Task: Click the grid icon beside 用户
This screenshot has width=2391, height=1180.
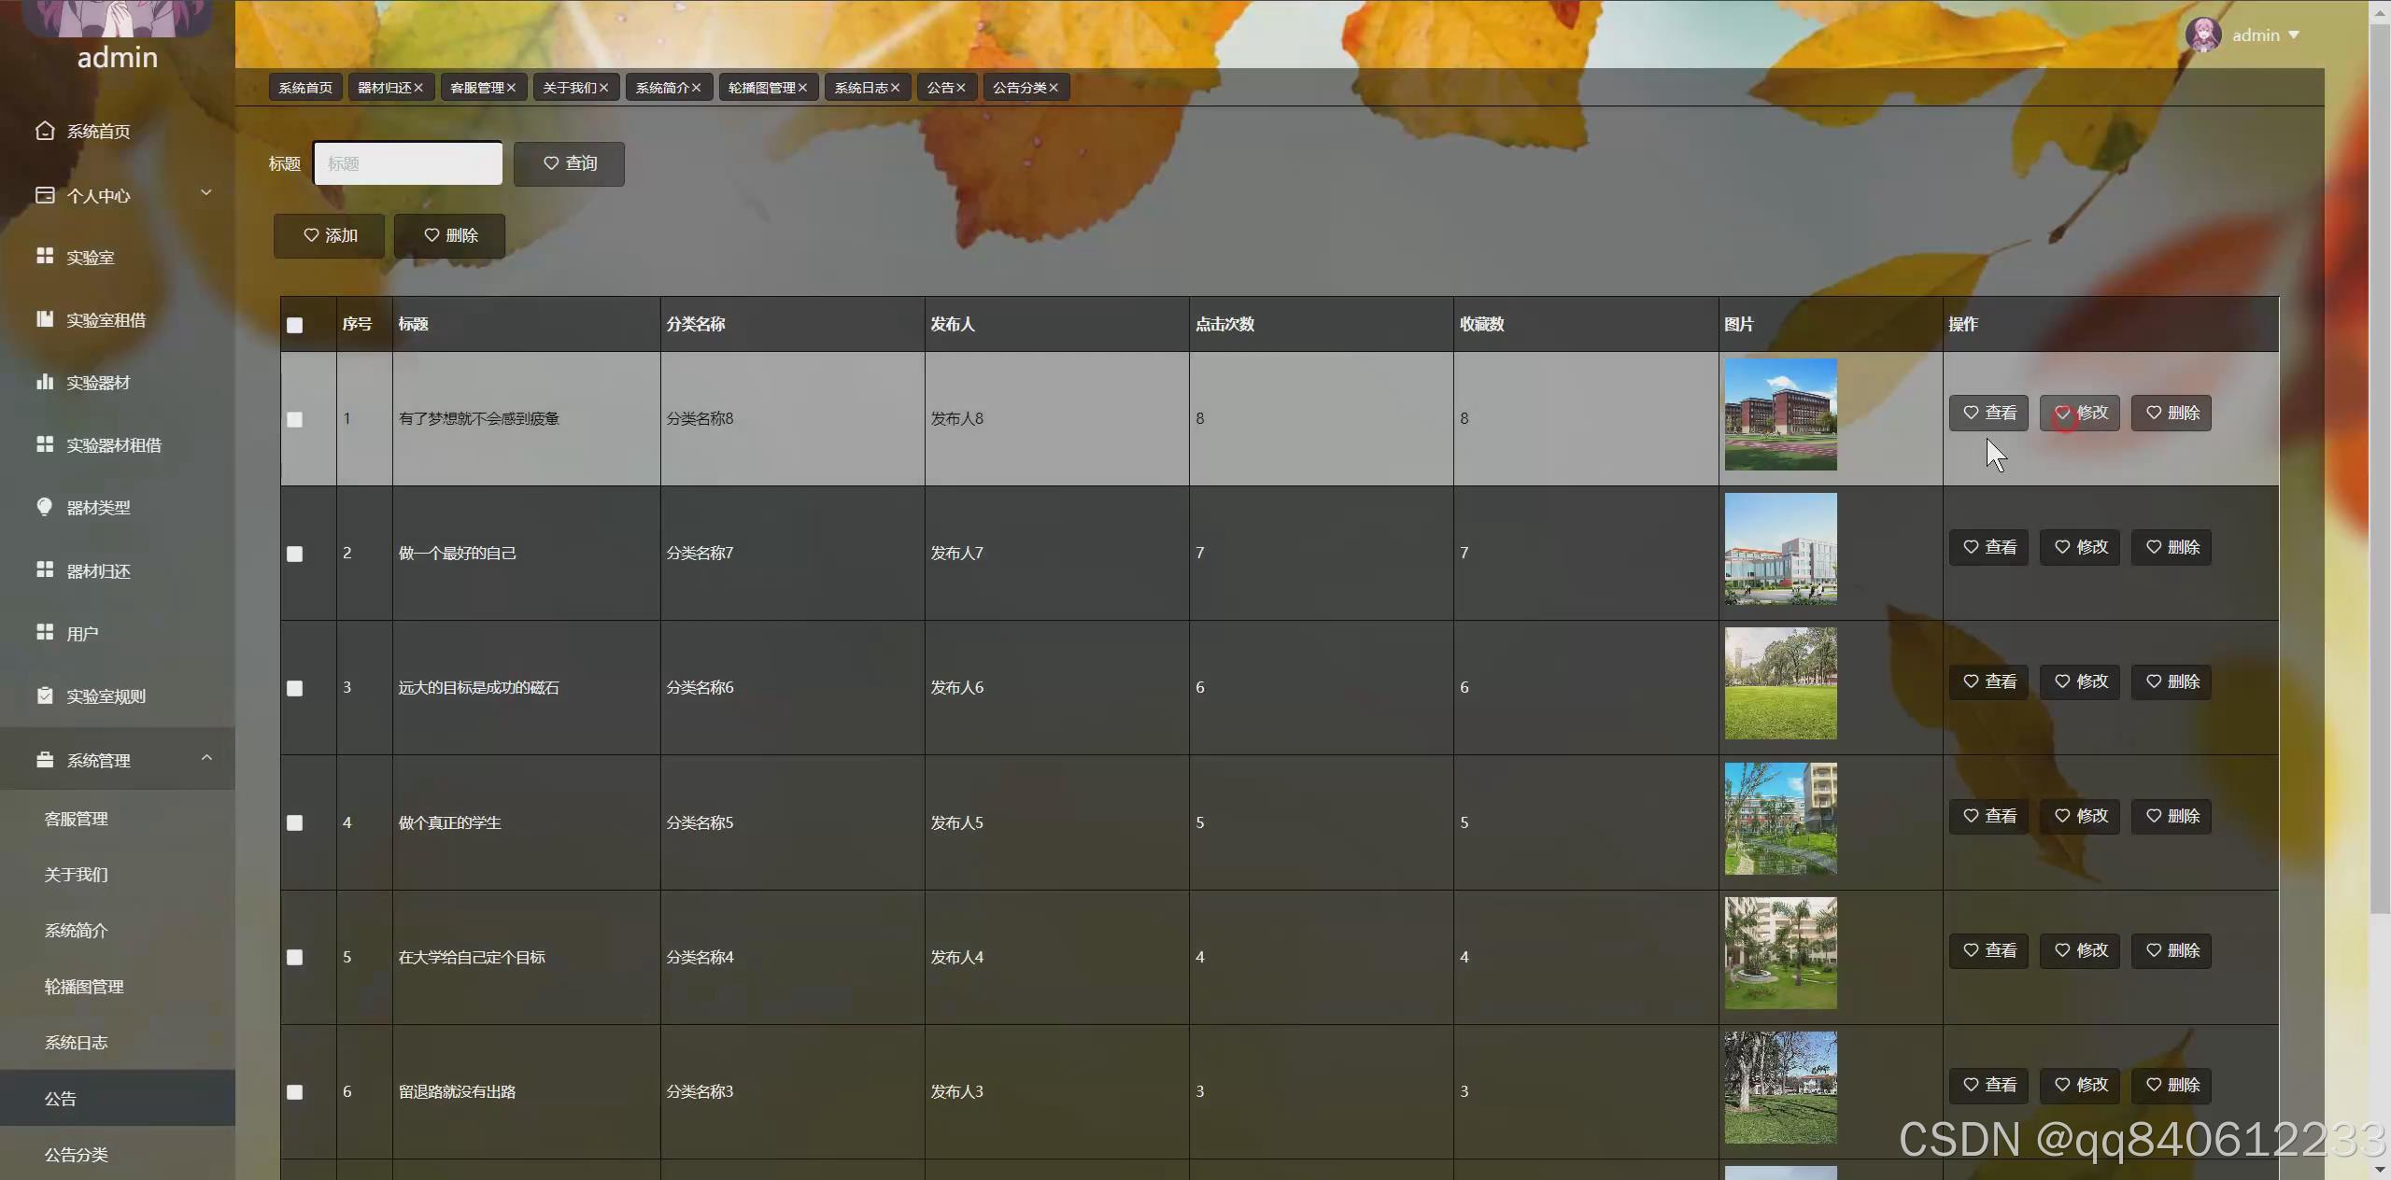Action: point(45,632)
